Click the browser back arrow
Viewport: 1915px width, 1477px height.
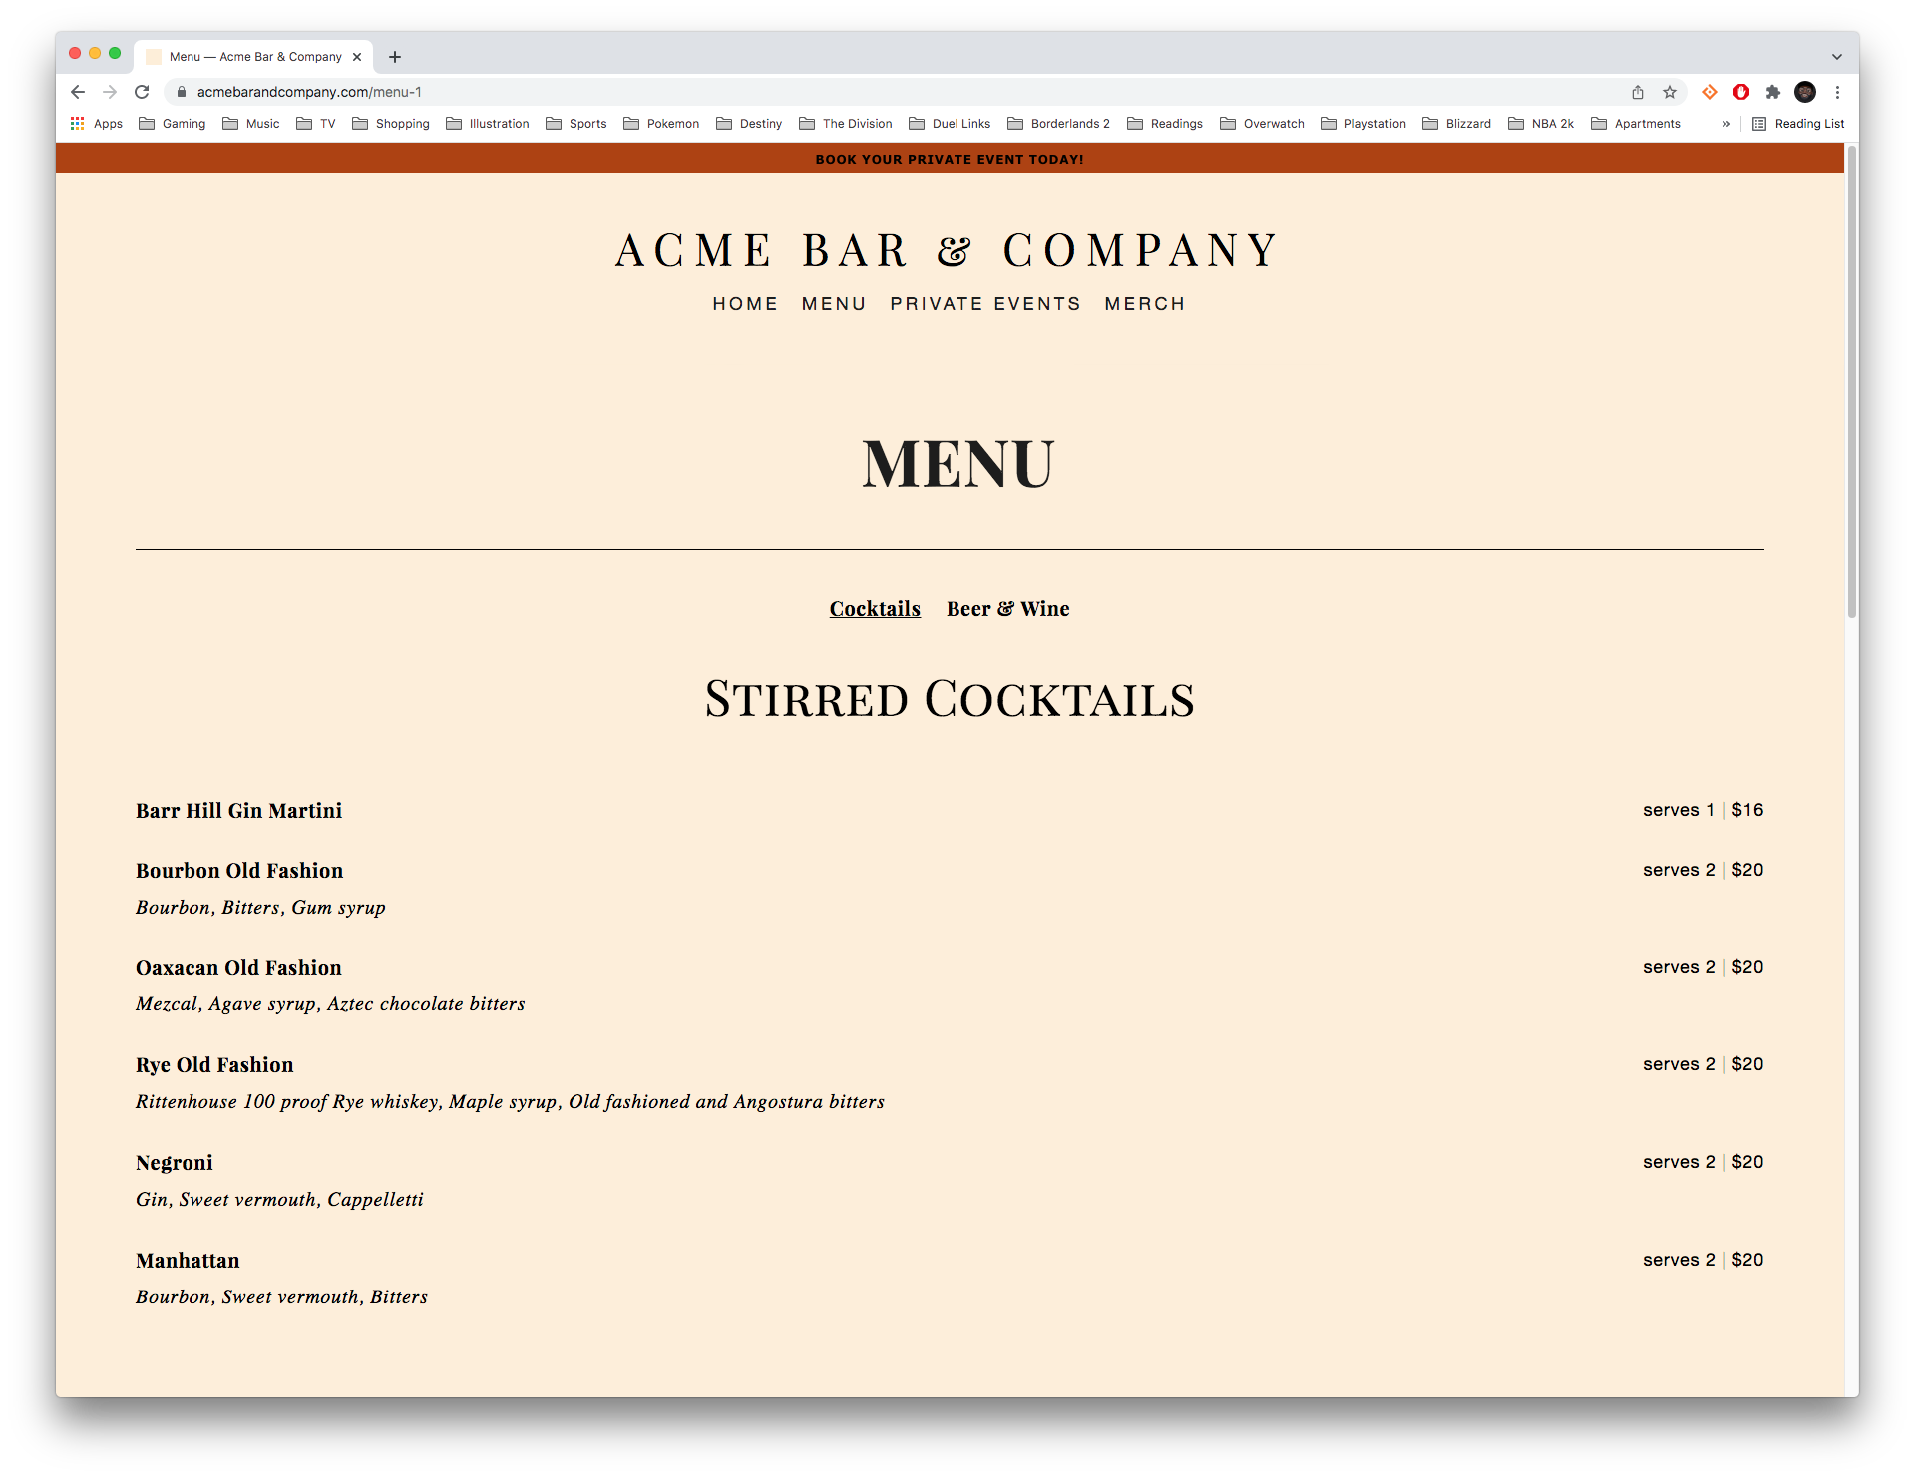click(78, 92)
